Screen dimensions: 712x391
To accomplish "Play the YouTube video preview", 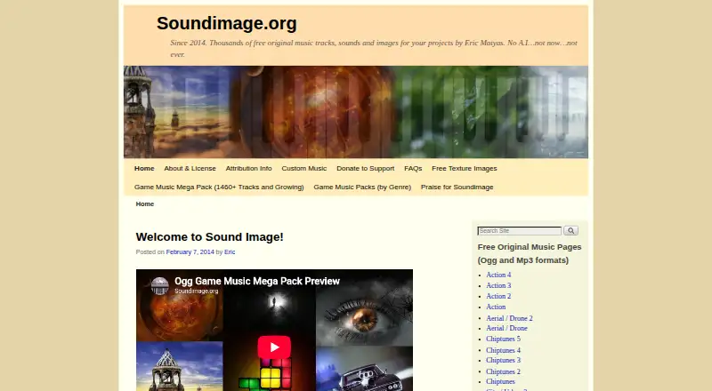I will [274, 347].
